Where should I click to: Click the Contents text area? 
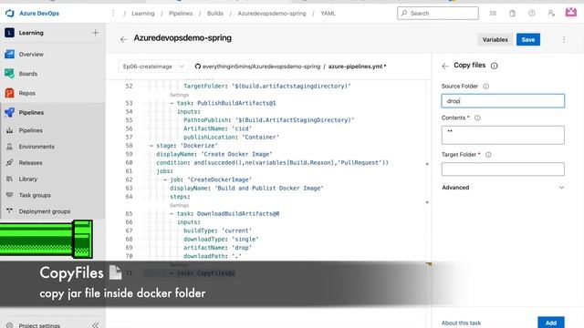pyautogui.click(x=503, y=135)
